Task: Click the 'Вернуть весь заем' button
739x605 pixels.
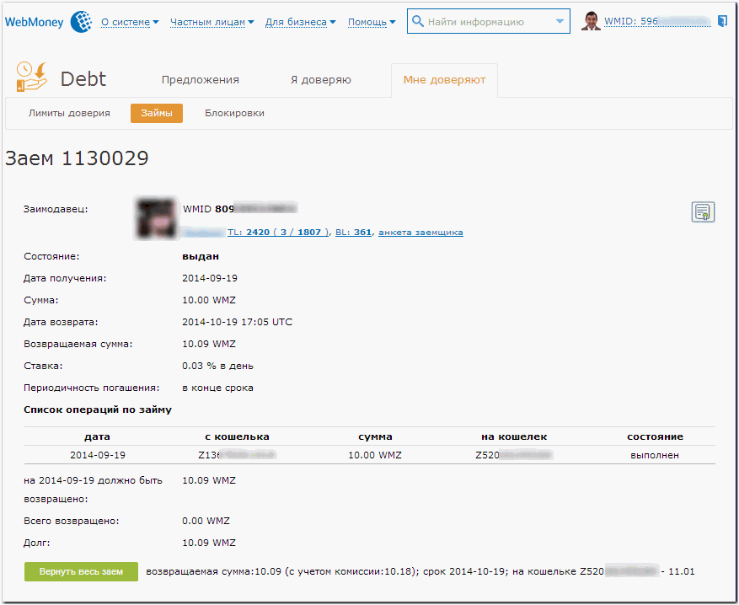Action: coord(81,571)
